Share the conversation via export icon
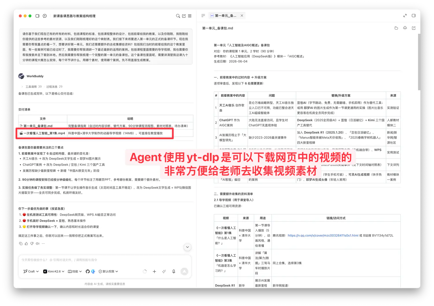The width and height of the screenshot is (434, 306). 184,16
